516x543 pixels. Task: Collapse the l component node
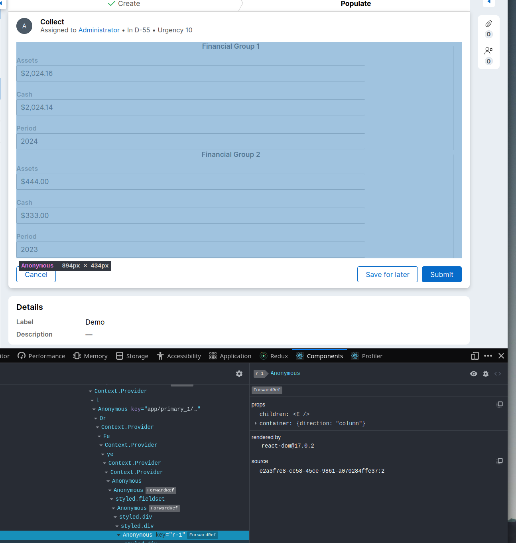pos(92,400)
